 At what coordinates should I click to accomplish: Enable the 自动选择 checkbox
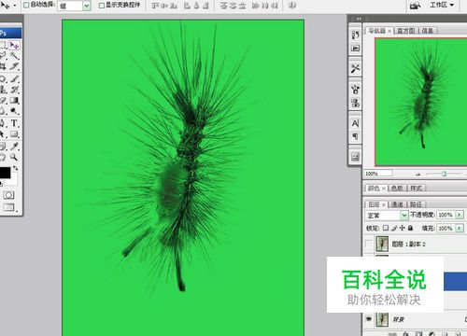click(26, 5)
